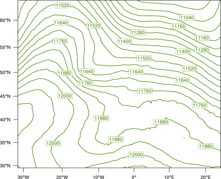Image resolution: width=221 pixels, height=179 pixels.
Task: Click the 30°N latitude axis label
Action: pyautogui.click(x=5, y=166)
